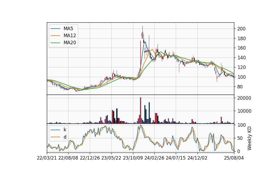Click the 50 tick on KD axis
Image resolution: width=260 pixels, height=186 pixels.
click(x=240, y=138)
